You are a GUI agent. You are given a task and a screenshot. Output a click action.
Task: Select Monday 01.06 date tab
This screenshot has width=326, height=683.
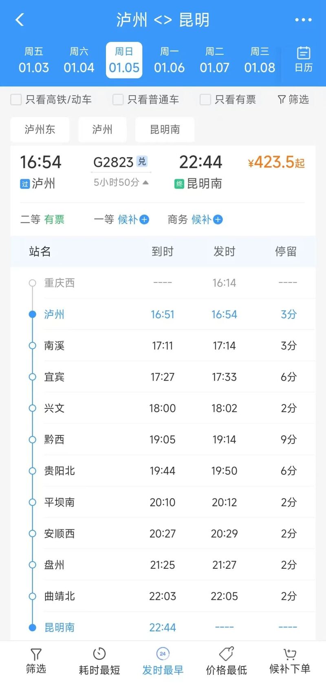169,60
